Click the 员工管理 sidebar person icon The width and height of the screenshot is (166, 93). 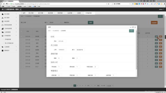click(x=3, y=14)
